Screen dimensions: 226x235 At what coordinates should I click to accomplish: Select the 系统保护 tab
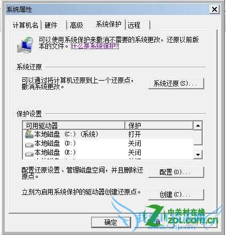pyautogui.click(x=109, y=25)
